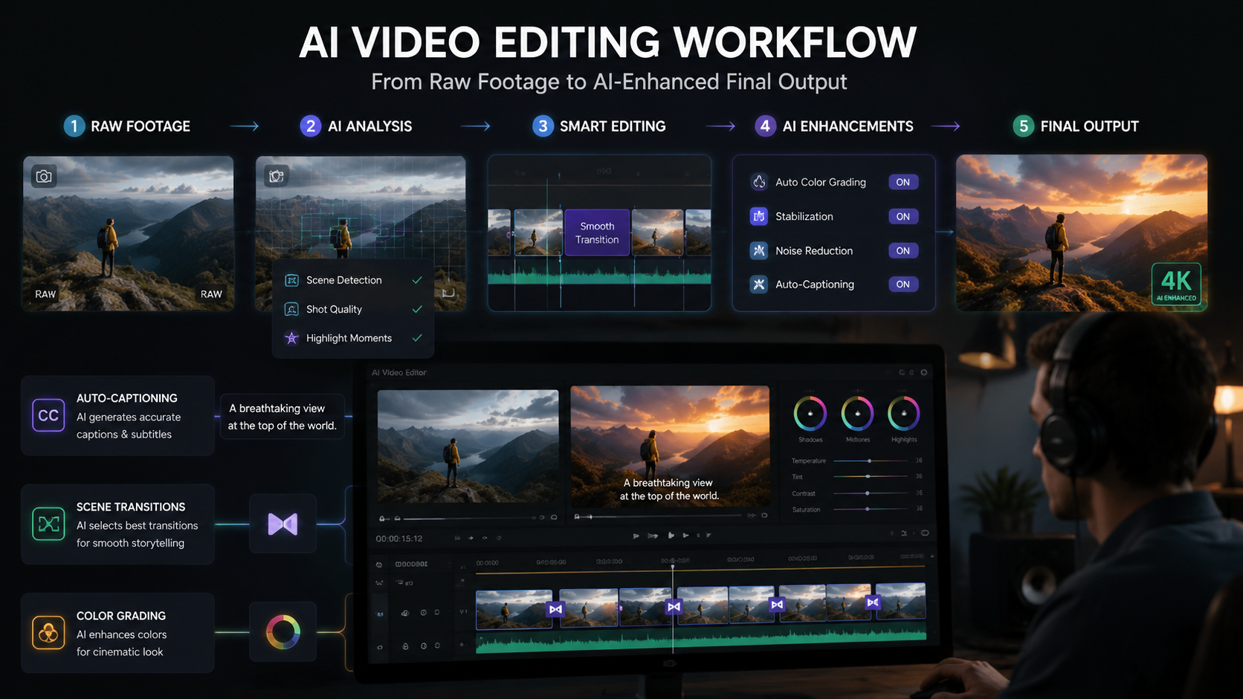Click the Smooth Transition block

[597, 233]
